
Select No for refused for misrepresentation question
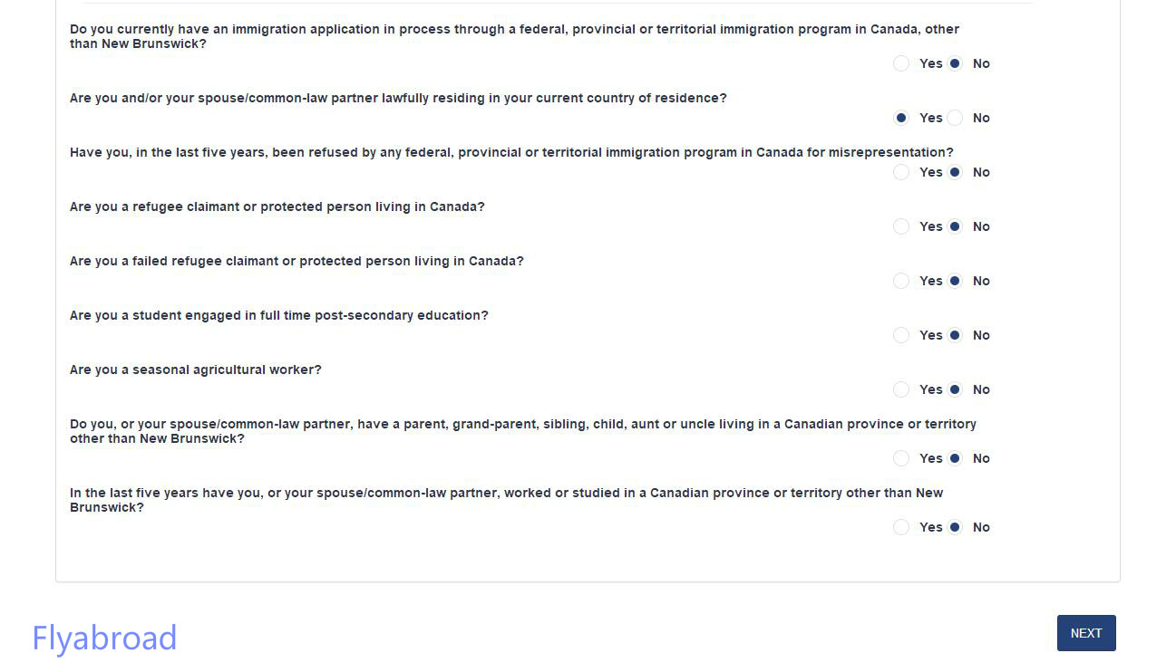point(955,172)
